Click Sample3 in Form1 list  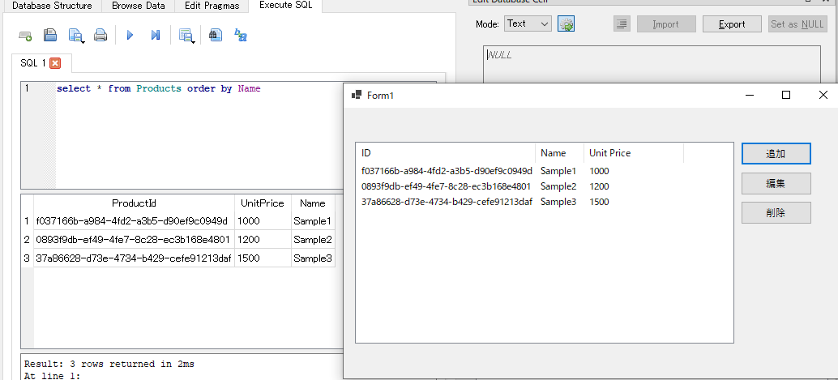[558, 202]
